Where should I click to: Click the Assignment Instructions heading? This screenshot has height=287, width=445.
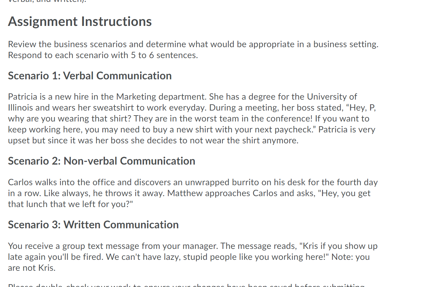pos(80,22)
